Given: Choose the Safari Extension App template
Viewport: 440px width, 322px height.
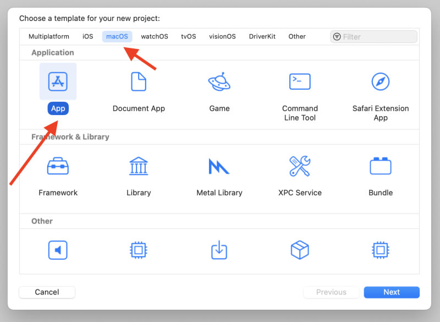Looking at the screenshot, I should coord(381,82).
